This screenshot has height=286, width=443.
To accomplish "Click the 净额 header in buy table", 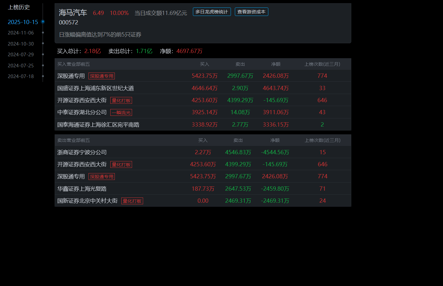I will tap(276, 64).
